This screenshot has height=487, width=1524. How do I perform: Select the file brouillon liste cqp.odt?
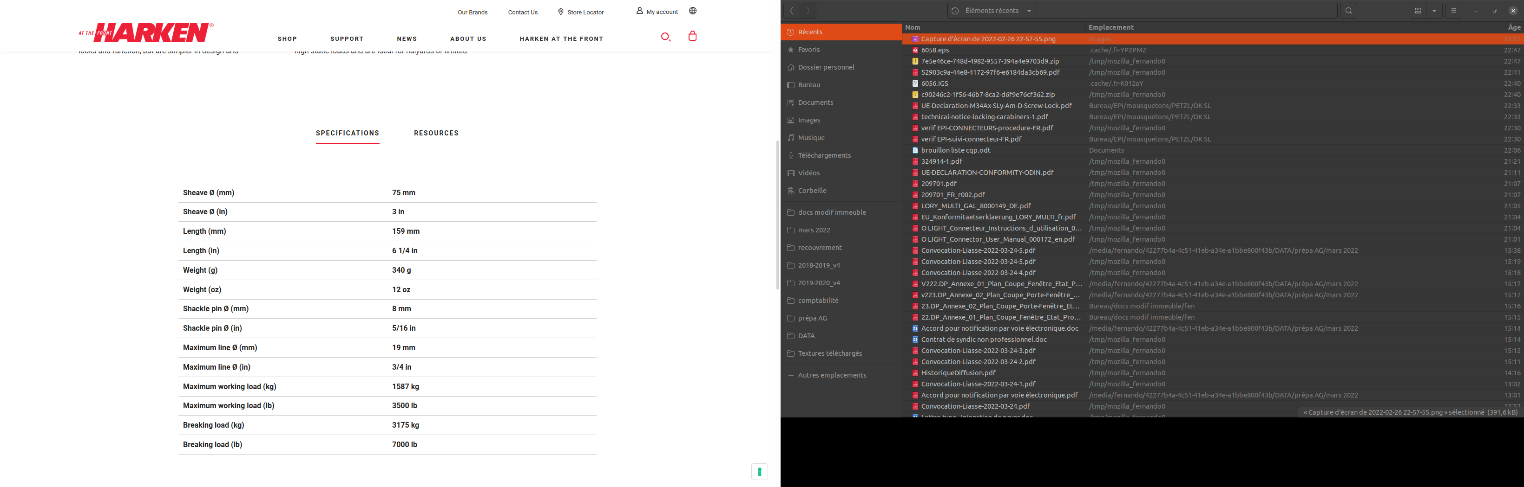[955, 151]
